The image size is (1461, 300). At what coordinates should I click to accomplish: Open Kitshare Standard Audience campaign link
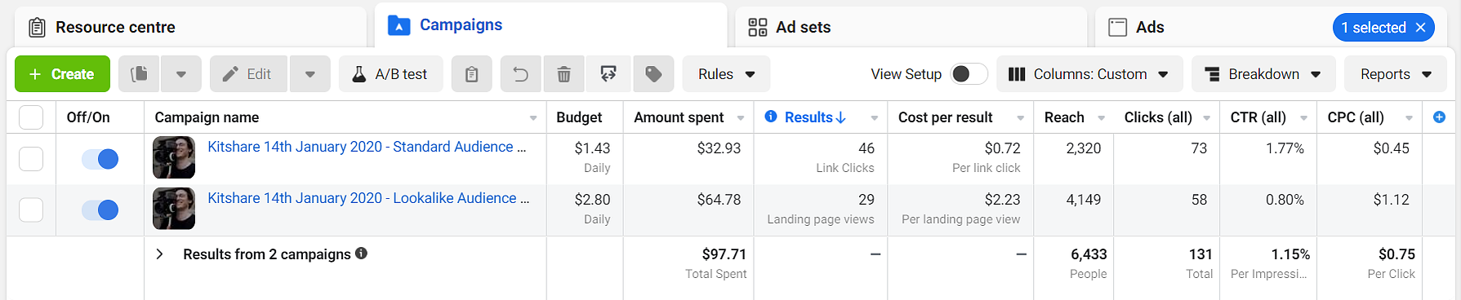pyautogui.click(x=367, y=147)
